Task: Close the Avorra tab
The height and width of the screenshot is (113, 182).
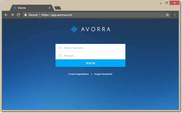Action: [x=50, y=8]
